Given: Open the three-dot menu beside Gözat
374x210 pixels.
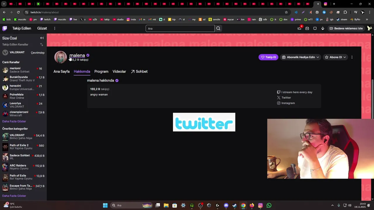Looking at the screenshot, I should pyautogui.click(x=55, y=28).
